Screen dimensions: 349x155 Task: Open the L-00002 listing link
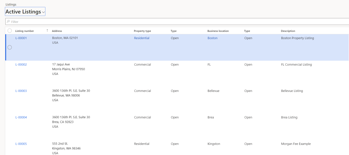[x=21, y=65]
